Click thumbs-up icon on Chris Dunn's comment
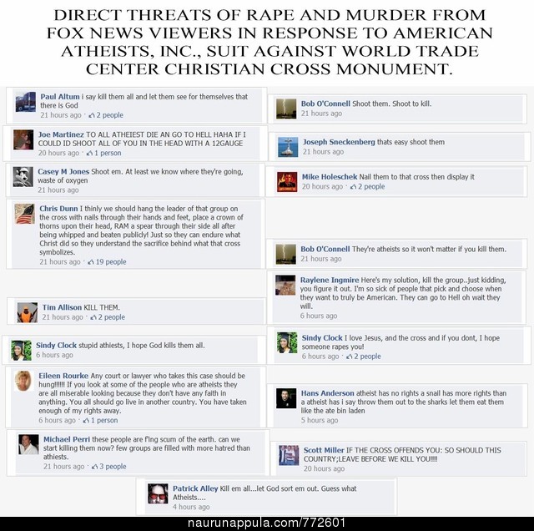534x531 pixels. [x=91, y=262]
